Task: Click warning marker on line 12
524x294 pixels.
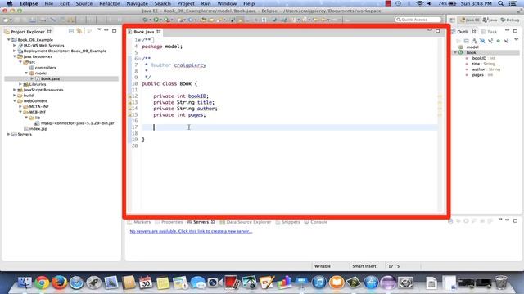Action: pos(129,96)
